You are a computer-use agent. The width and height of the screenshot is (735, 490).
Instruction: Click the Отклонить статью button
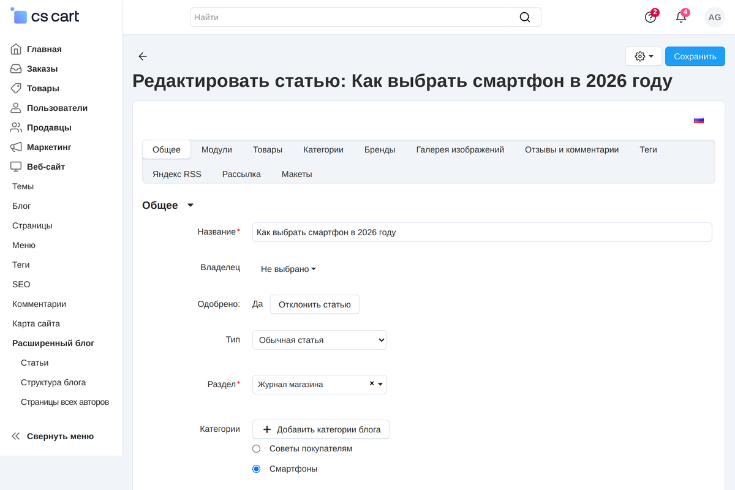pos(315,304)
